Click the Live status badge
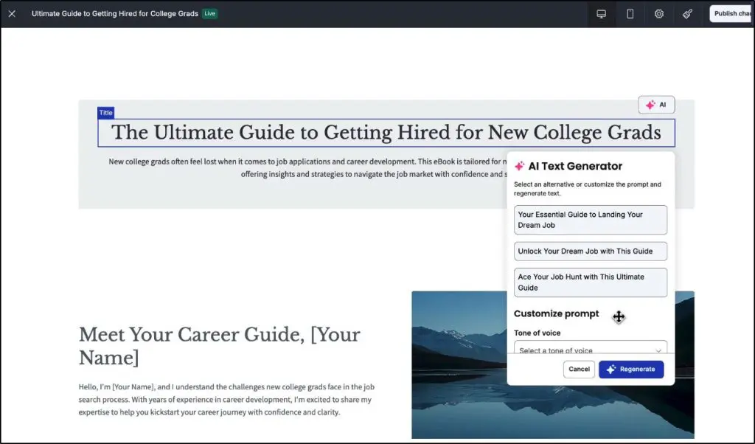755x444 pixels. coord(209,13)
